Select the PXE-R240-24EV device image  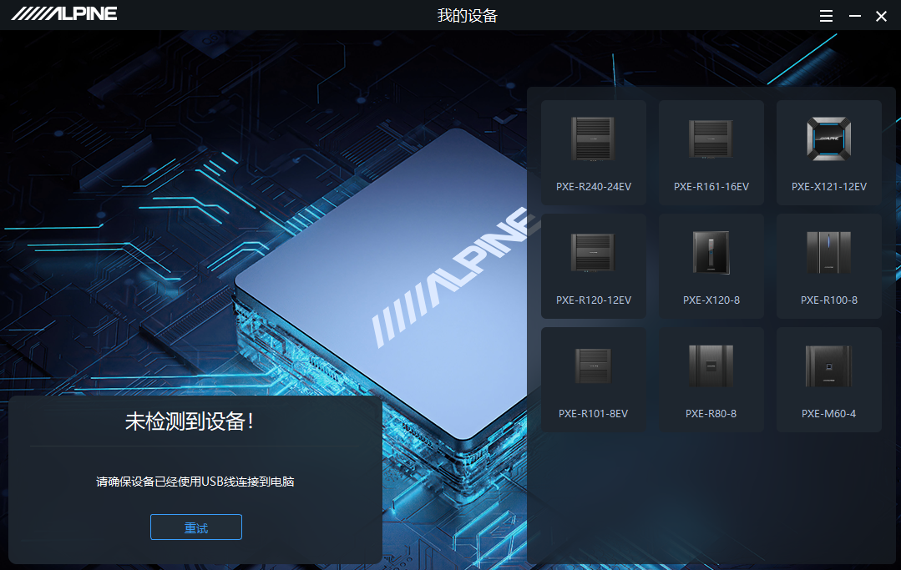click(x=593, y=139)
